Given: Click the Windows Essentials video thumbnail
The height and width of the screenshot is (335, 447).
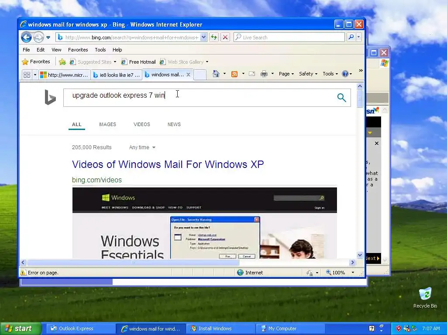Looking at the screenshot, I should tap(205, 223).
